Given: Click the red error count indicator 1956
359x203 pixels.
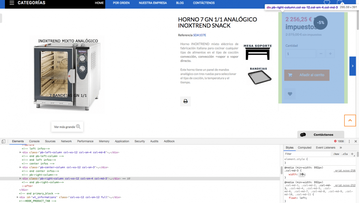Looking at the screenshot, I should (339, 141).
